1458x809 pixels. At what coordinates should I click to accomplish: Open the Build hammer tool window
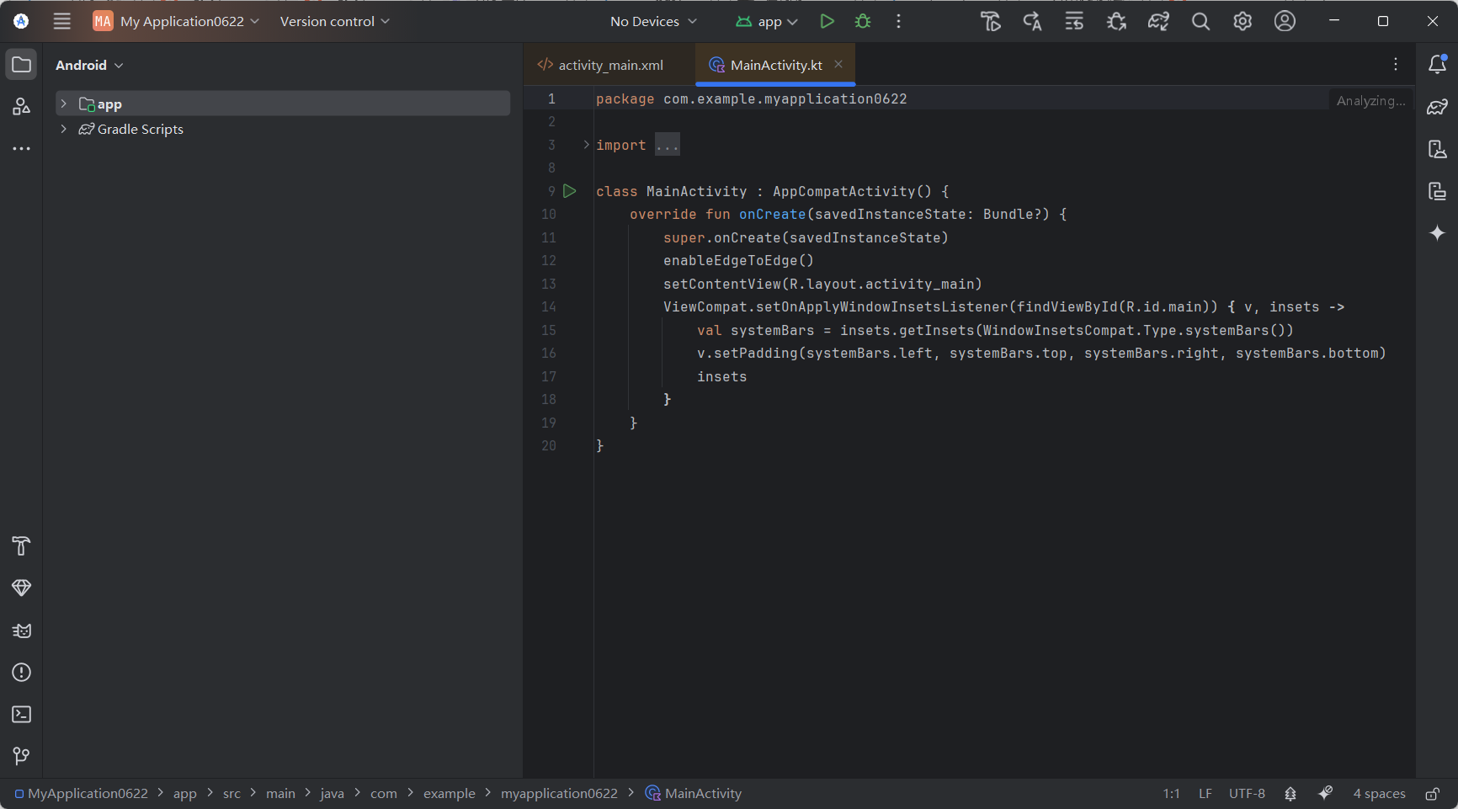click(20, 546)
